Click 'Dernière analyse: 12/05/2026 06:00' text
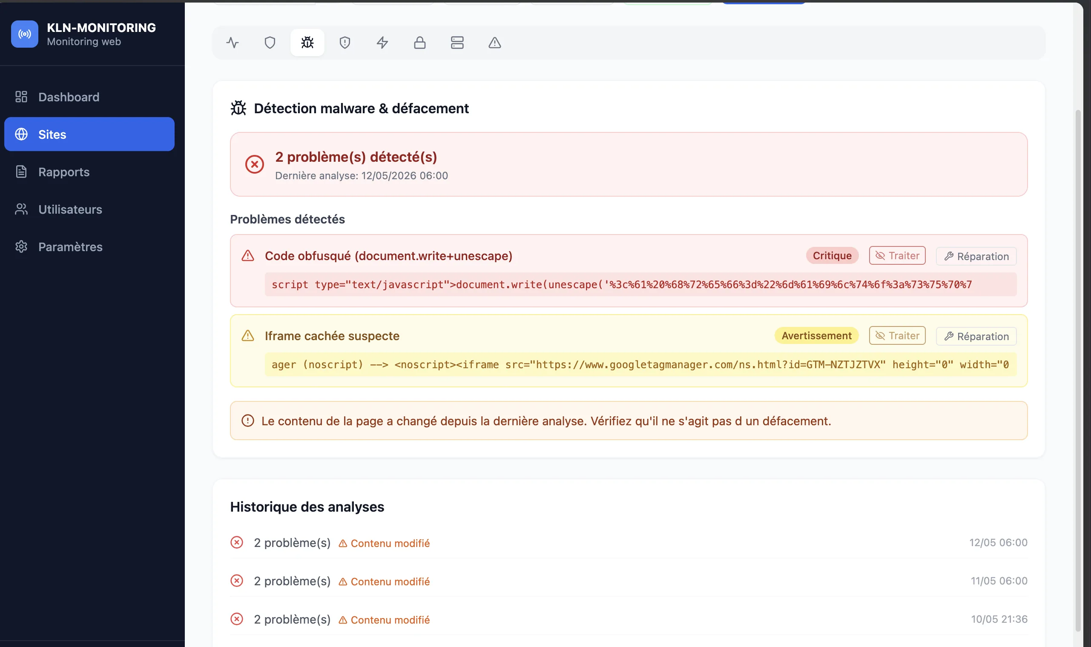Viewport: 1091px width, 647px height. tap(362, 176)
